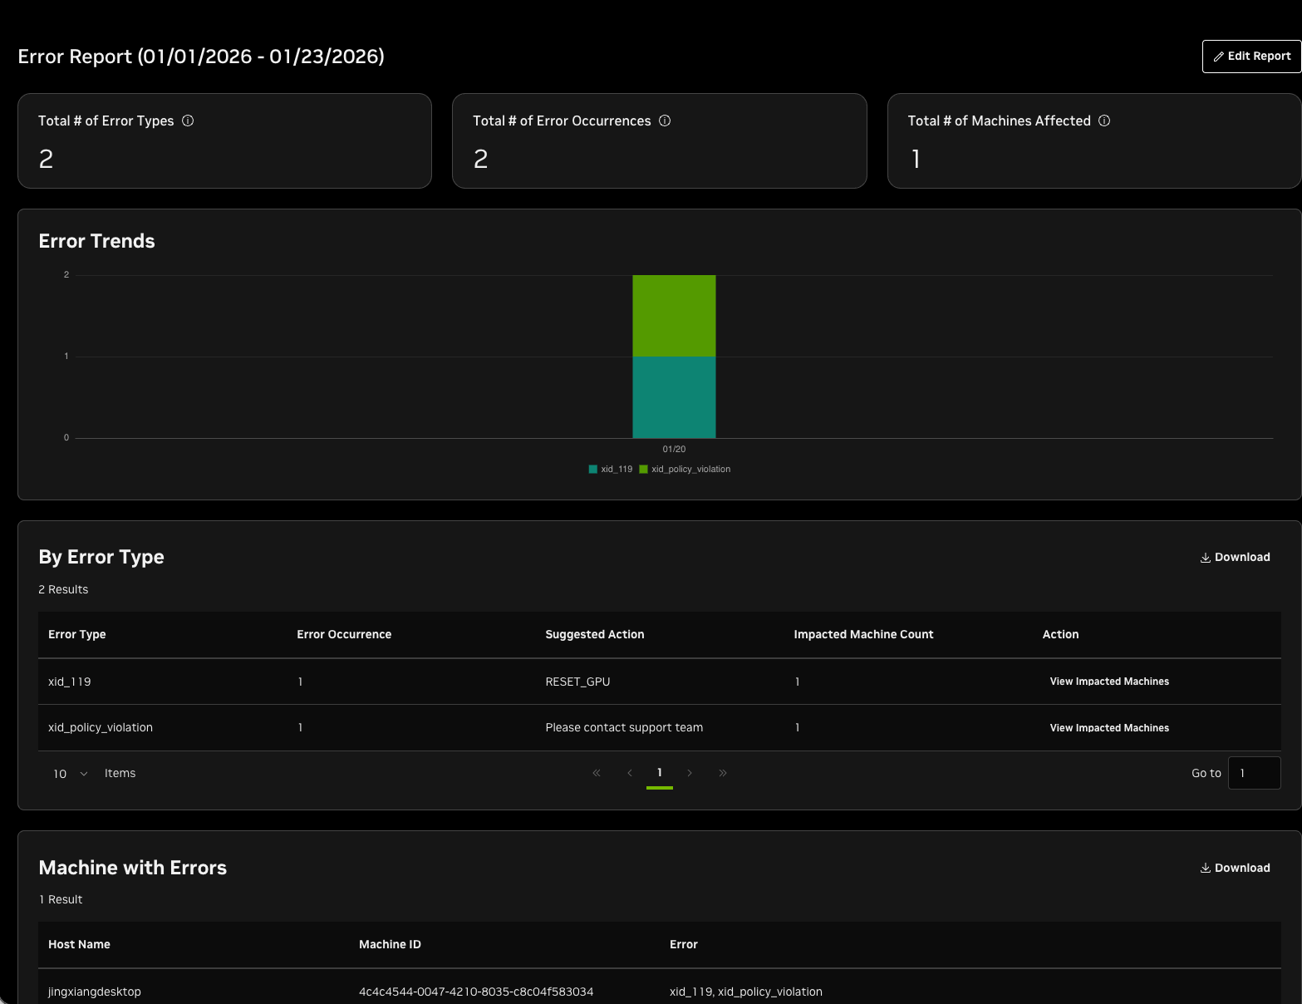Jump to last page using double-right chevron

723,773
